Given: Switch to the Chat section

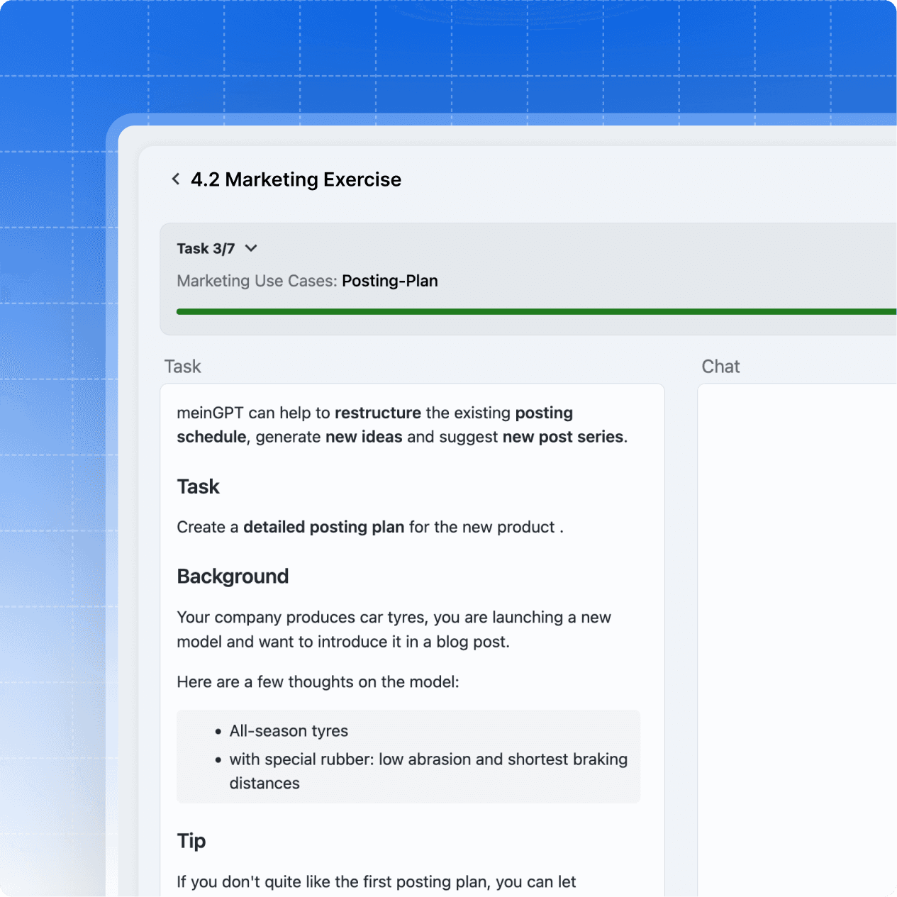Looking at the screenshot, I should (x=720, y=366).
